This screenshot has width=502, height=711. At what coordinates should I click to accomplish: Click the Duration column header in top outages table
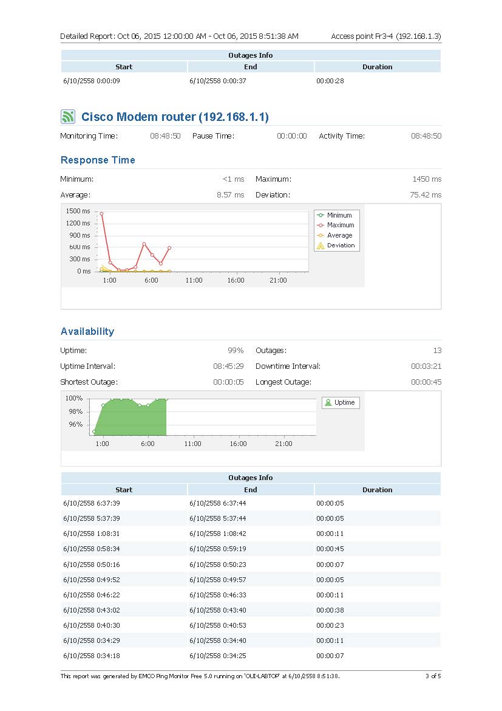point(378,67)
